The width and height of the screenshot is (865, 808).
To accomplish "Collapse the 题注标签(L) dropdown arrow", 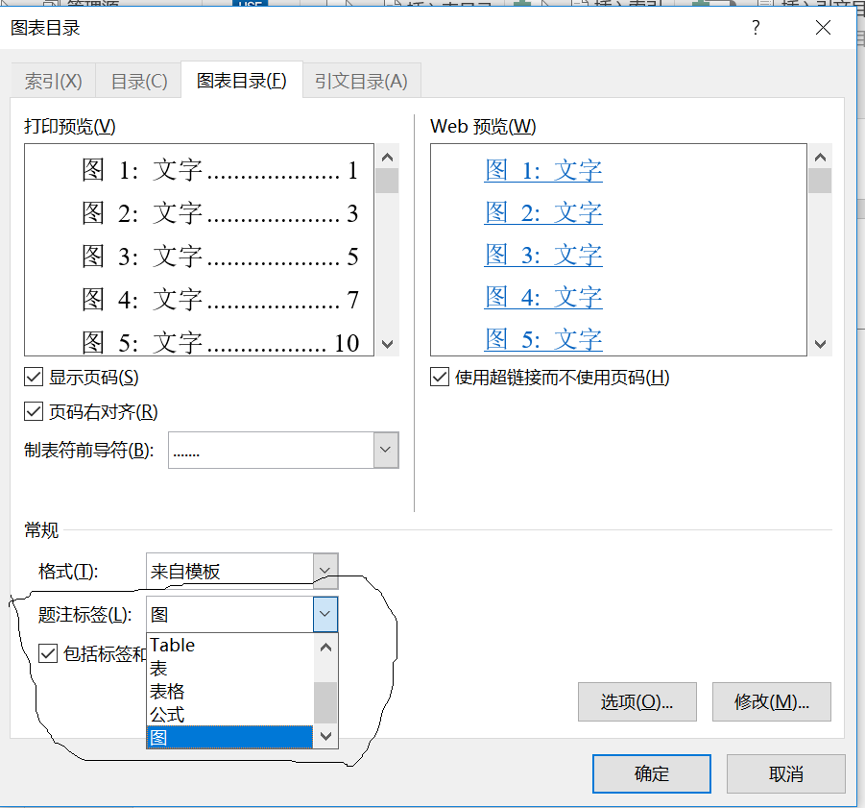I will click(x=324, y=614).
